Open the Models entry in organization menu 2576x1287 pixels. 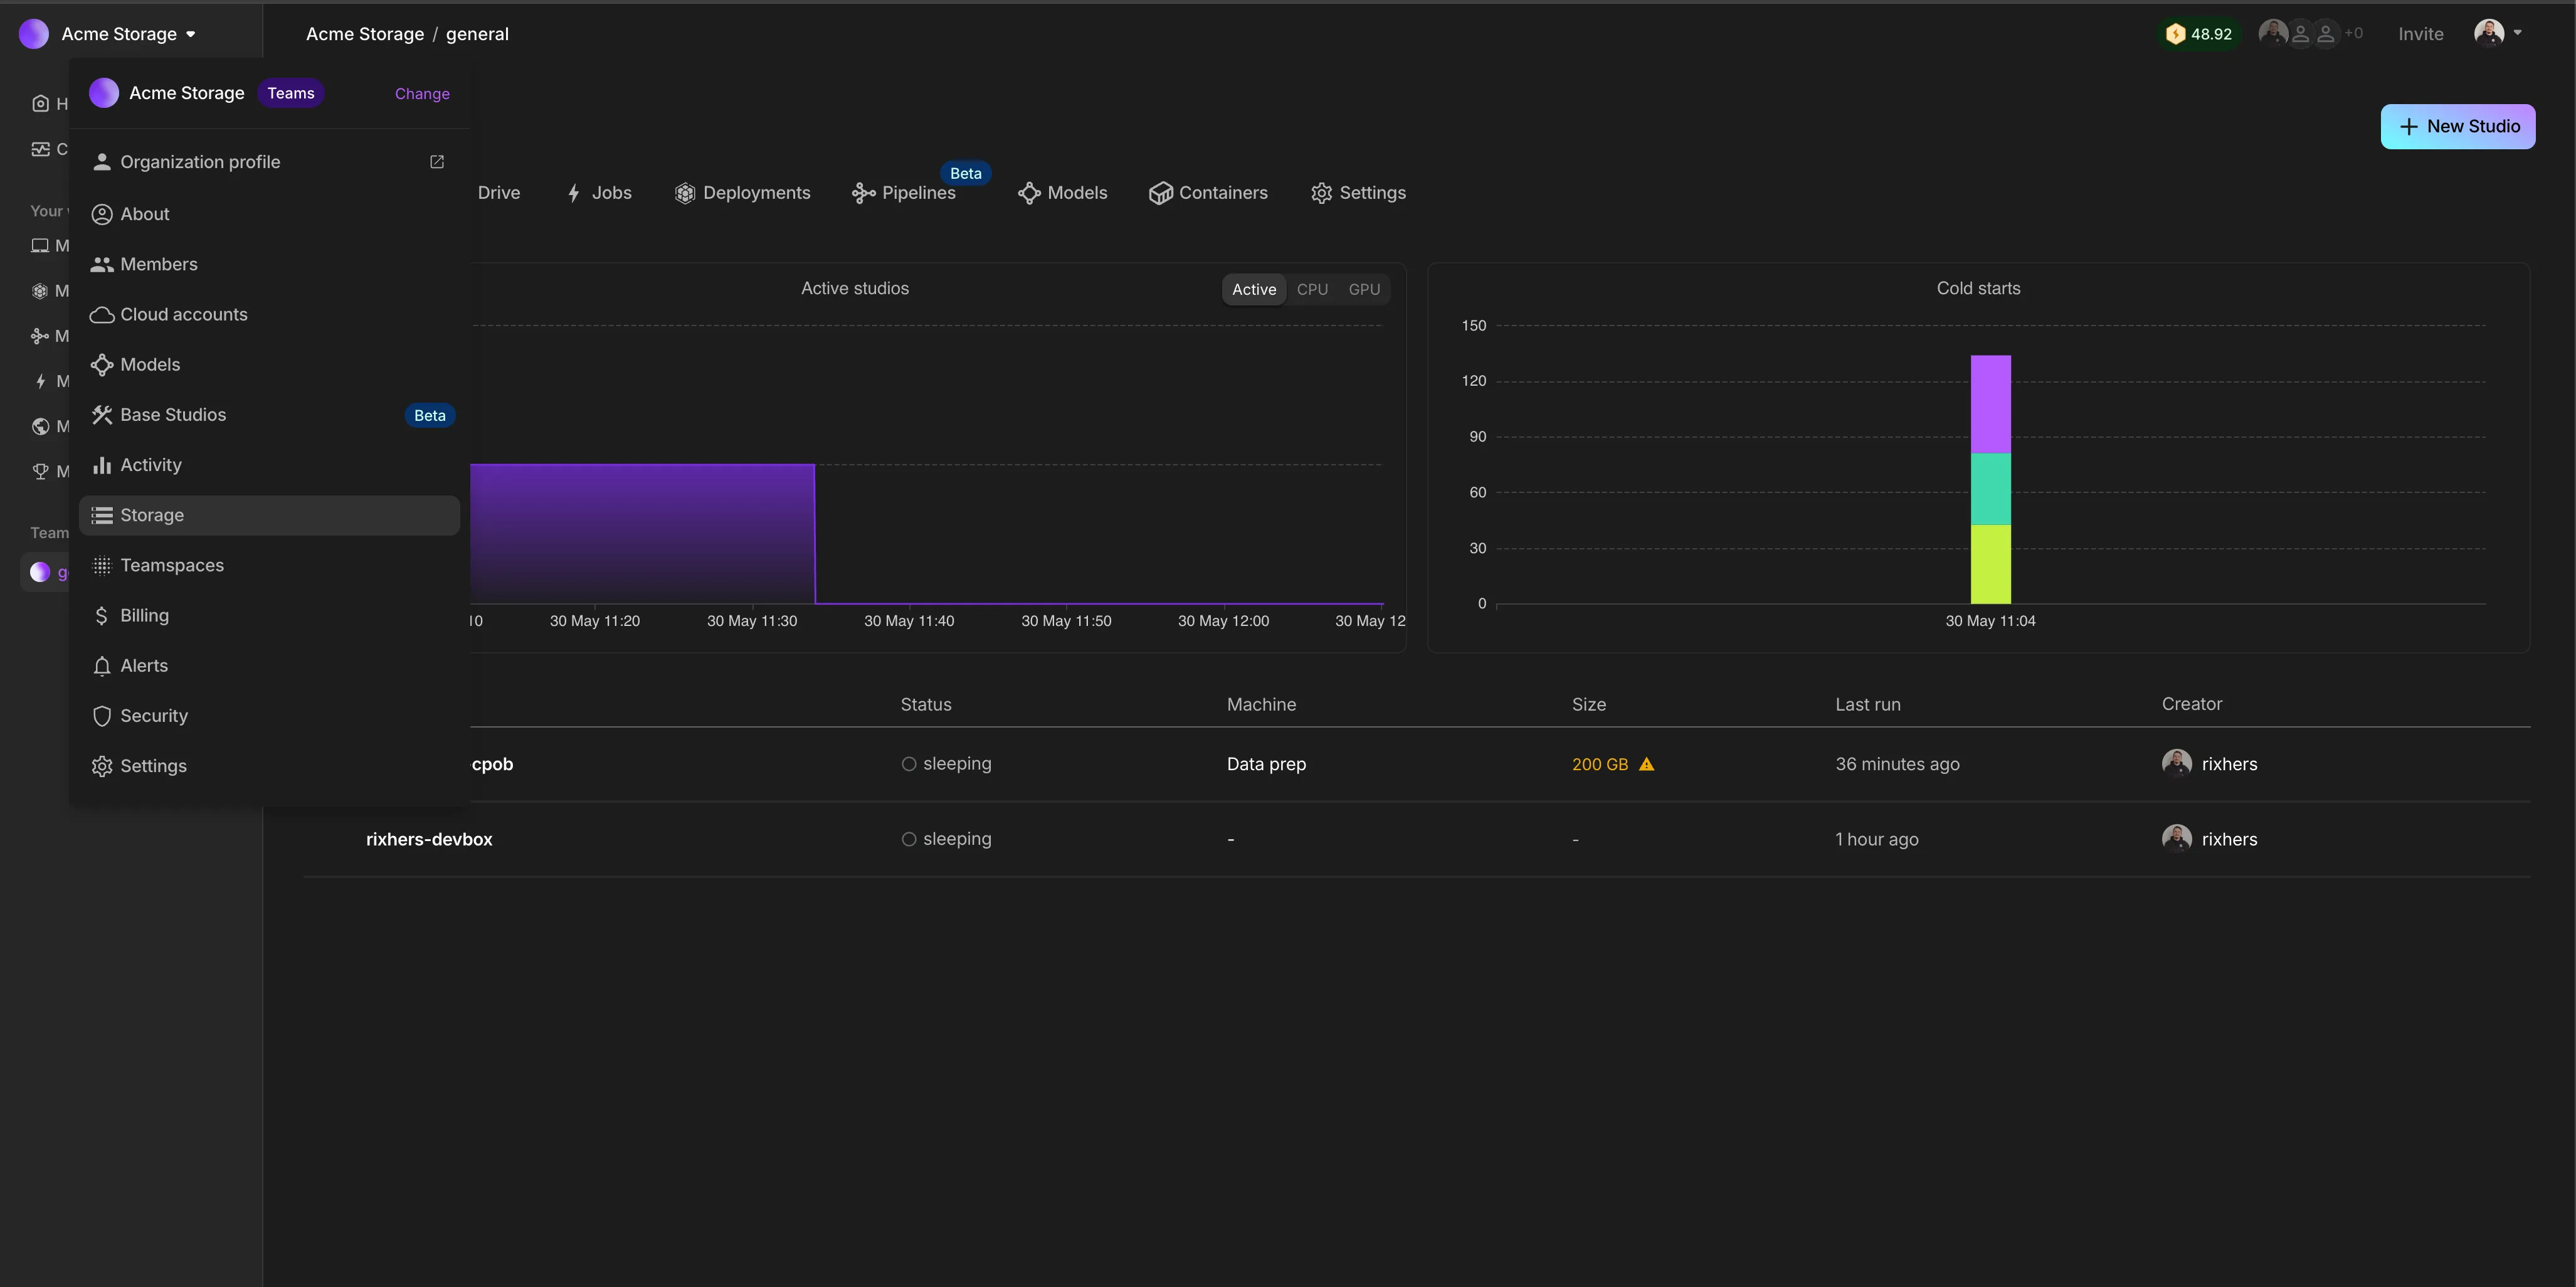pos(270,365)
